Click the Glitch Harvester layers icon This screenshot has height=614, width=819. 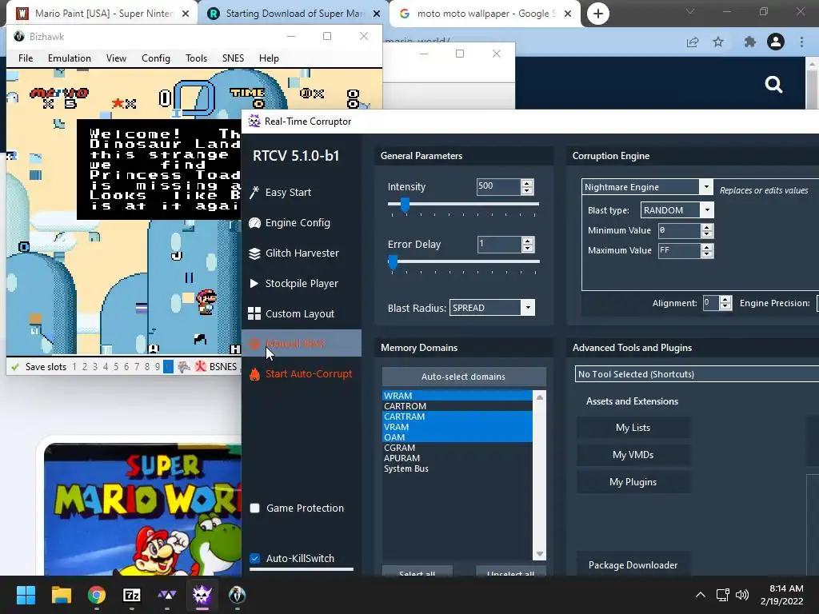coord(254,253)
